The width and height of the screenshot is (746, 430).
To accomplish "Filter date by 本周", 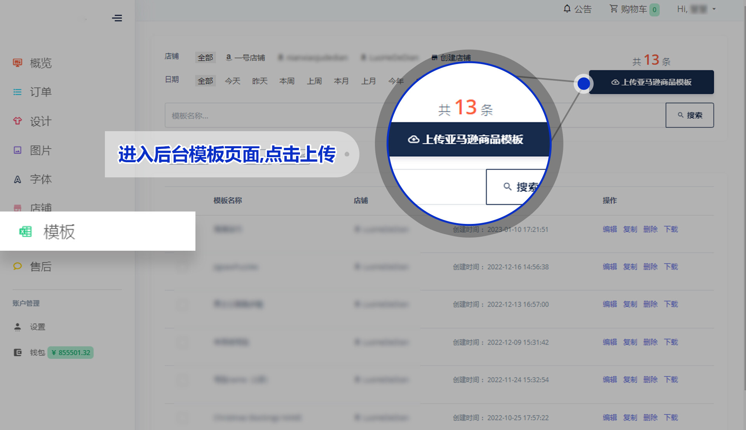I will [x=287, y=81].
